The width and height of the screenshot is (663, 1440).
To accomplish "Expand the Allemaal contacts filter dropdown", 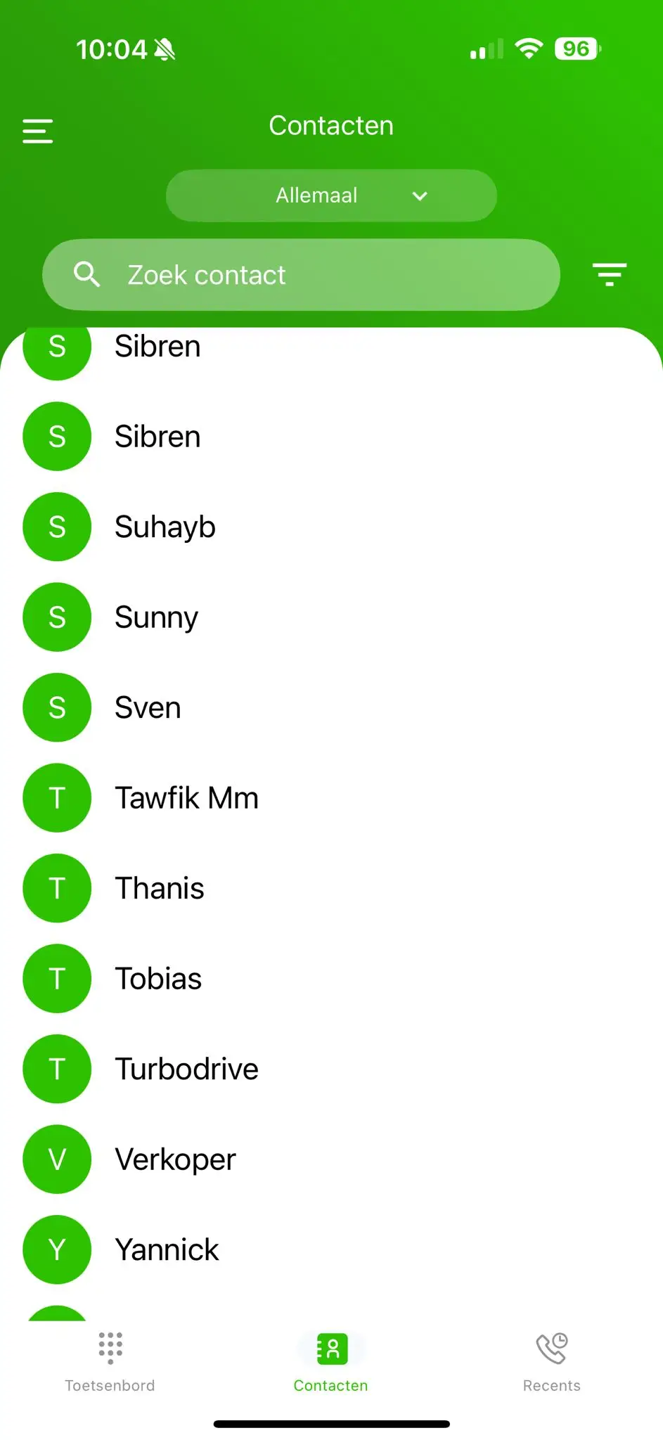I will click(330, 195).
